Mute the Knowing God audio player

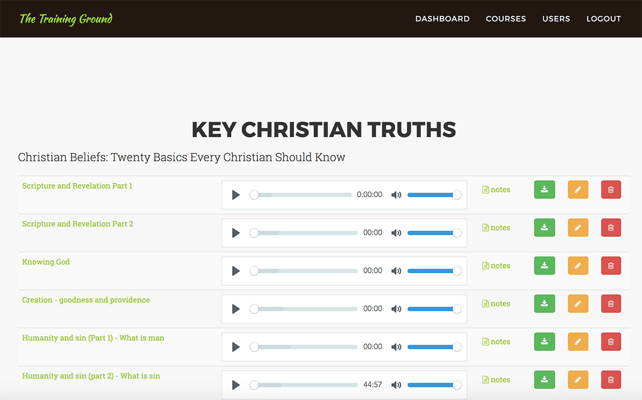pyautogui.click(x=396, y=271)
